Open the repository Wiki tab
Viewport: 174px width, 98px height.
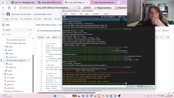coord(57,19)
